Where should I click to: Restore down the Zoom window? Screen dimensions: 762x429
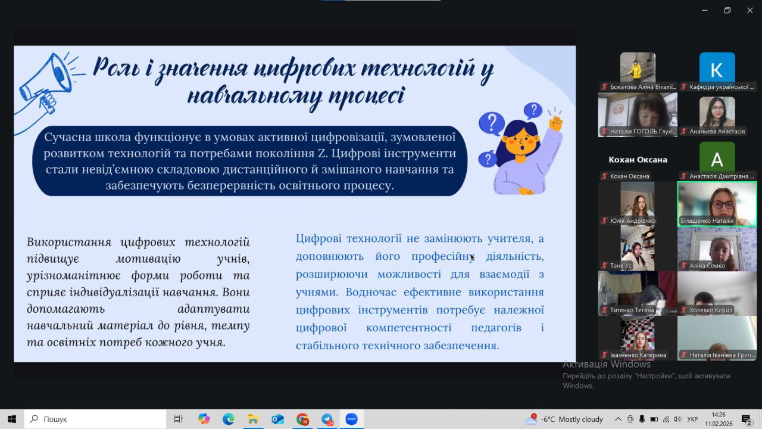727,10
